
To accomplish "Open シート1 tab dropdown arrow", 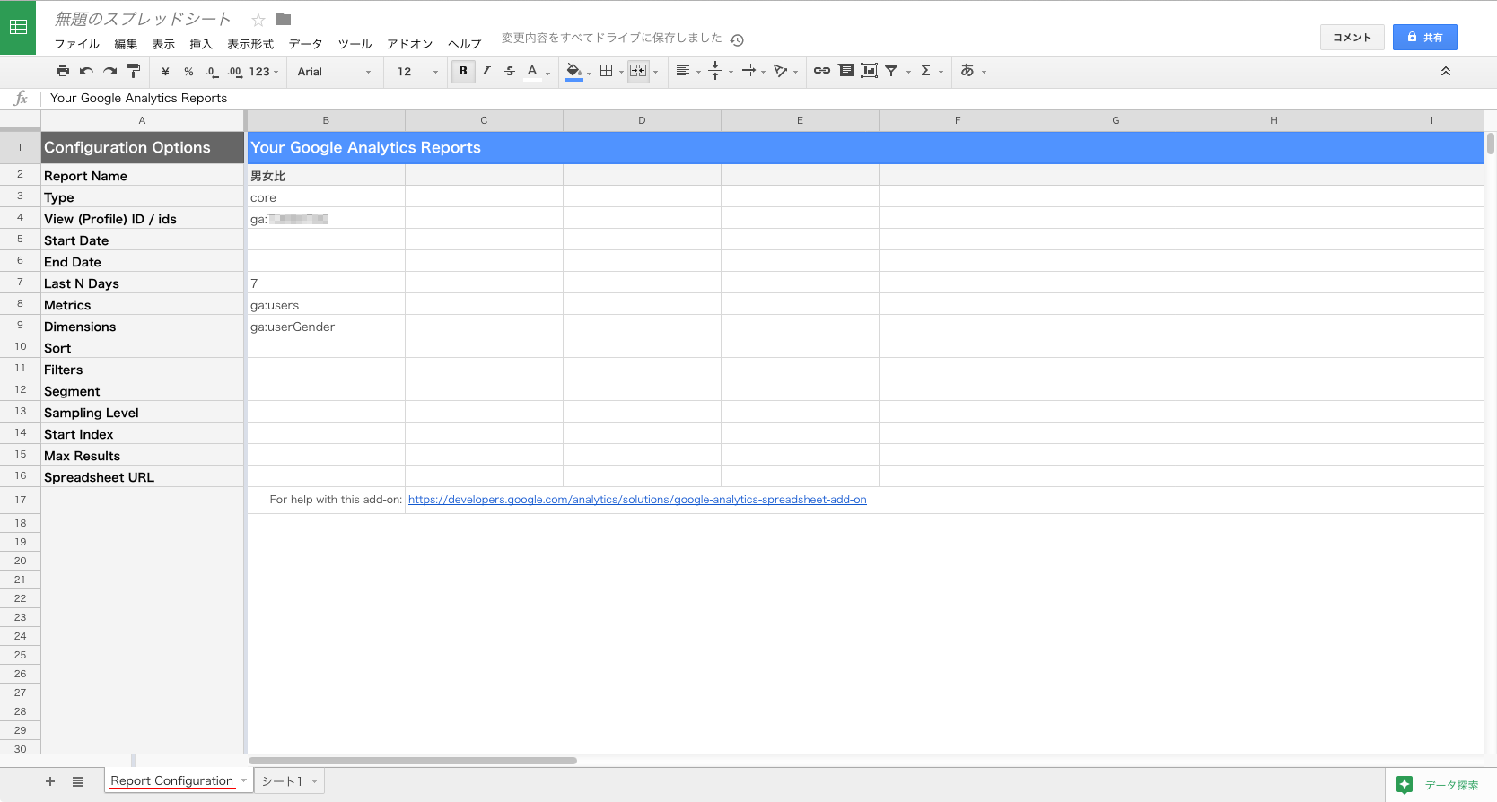I will coord(314,781).
